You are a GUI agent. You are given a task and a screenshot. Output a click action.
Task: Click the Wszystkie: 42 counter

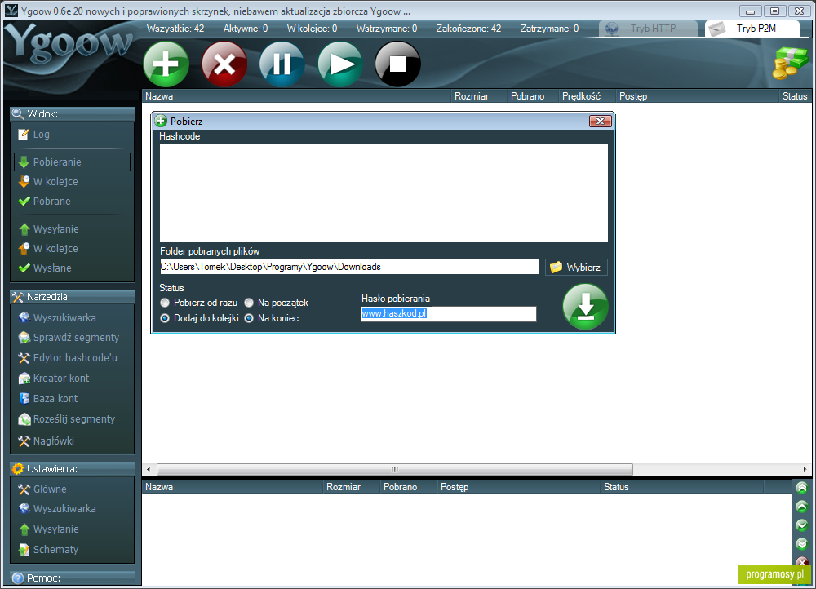[175, 29]
